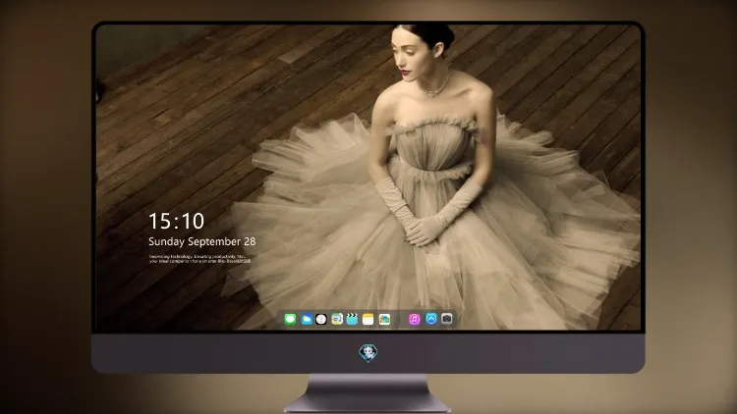Open the pink Music app in the dock

(x=414, y=320)
